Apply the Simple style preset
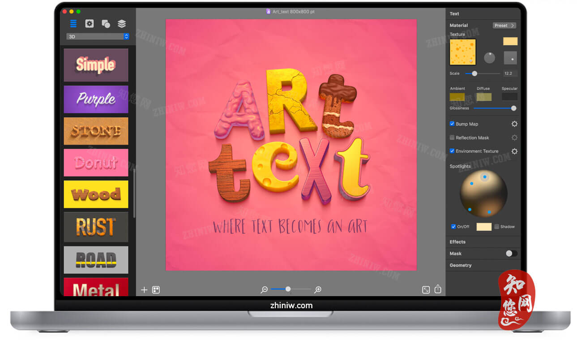The height and width of the screenshot is (349, 581). click(96, 65)
